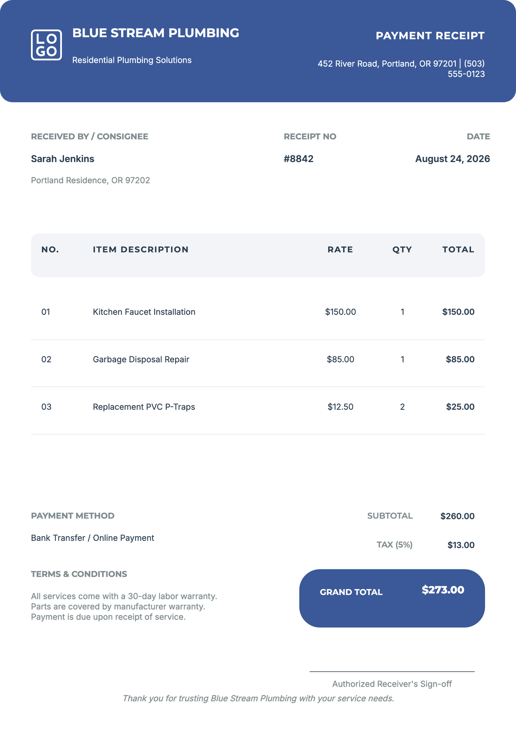
Task: Select the Garbage Disposal Repair item
Action: pyautogui.click(x=141, y=359)
